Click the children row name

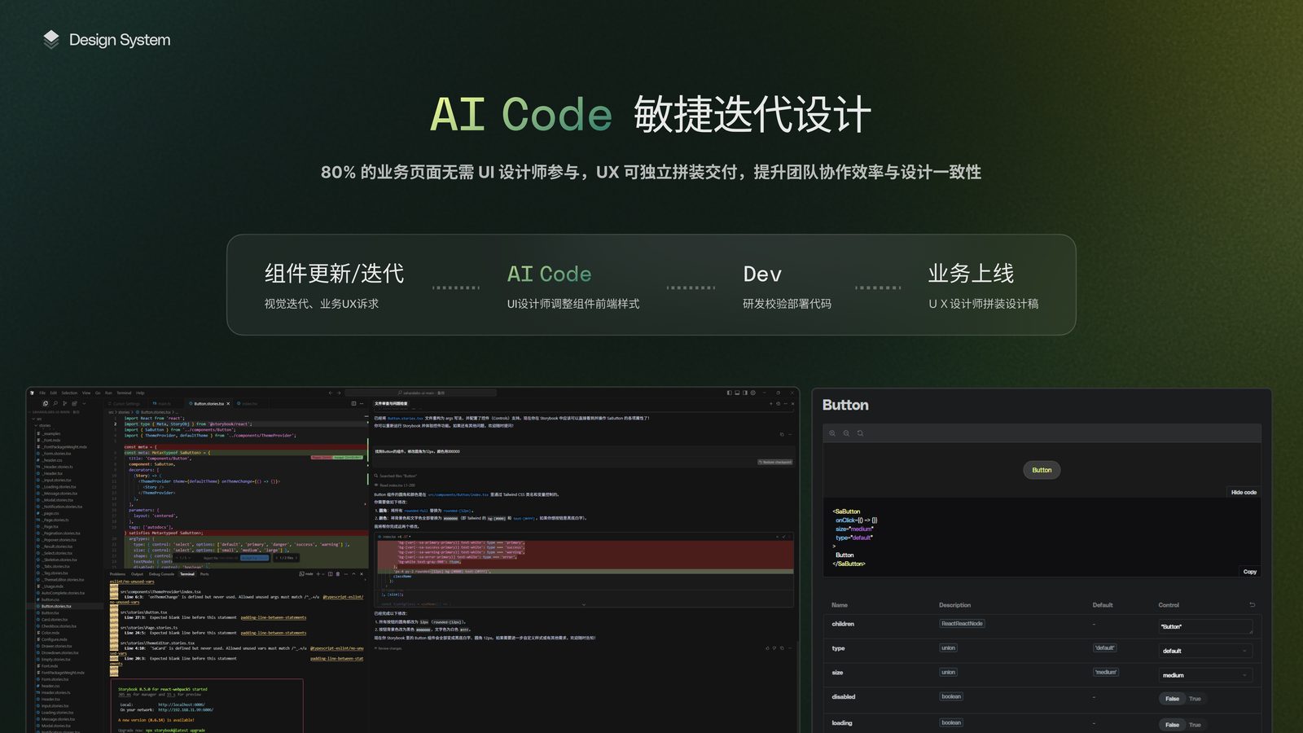point(843,624)
